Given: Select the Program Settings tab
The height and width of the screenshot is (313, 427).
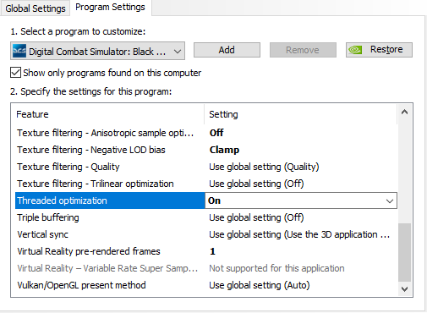Looking at the screenshot, I should click(x=110, y=8).
